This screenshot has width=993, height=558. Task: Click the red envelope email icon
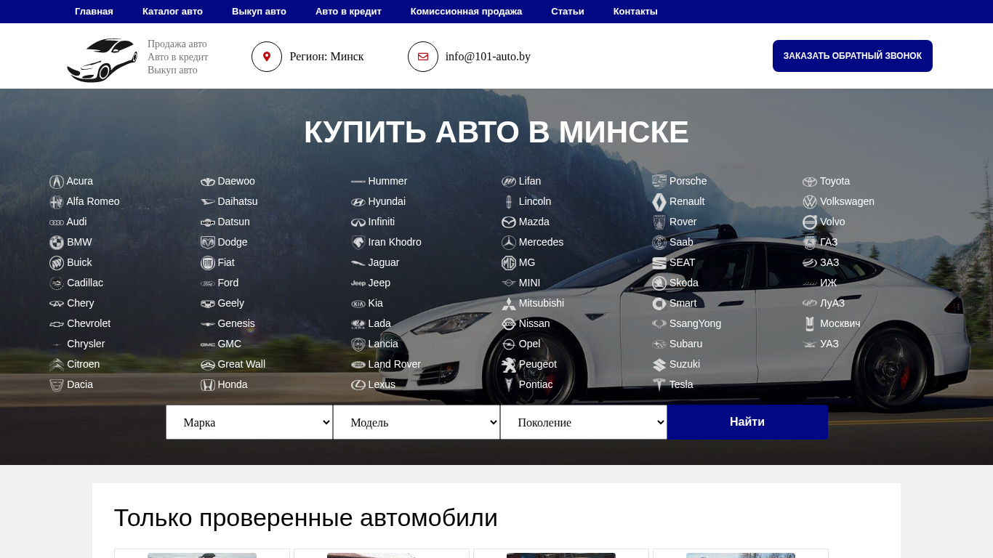[x=423, y=57]
